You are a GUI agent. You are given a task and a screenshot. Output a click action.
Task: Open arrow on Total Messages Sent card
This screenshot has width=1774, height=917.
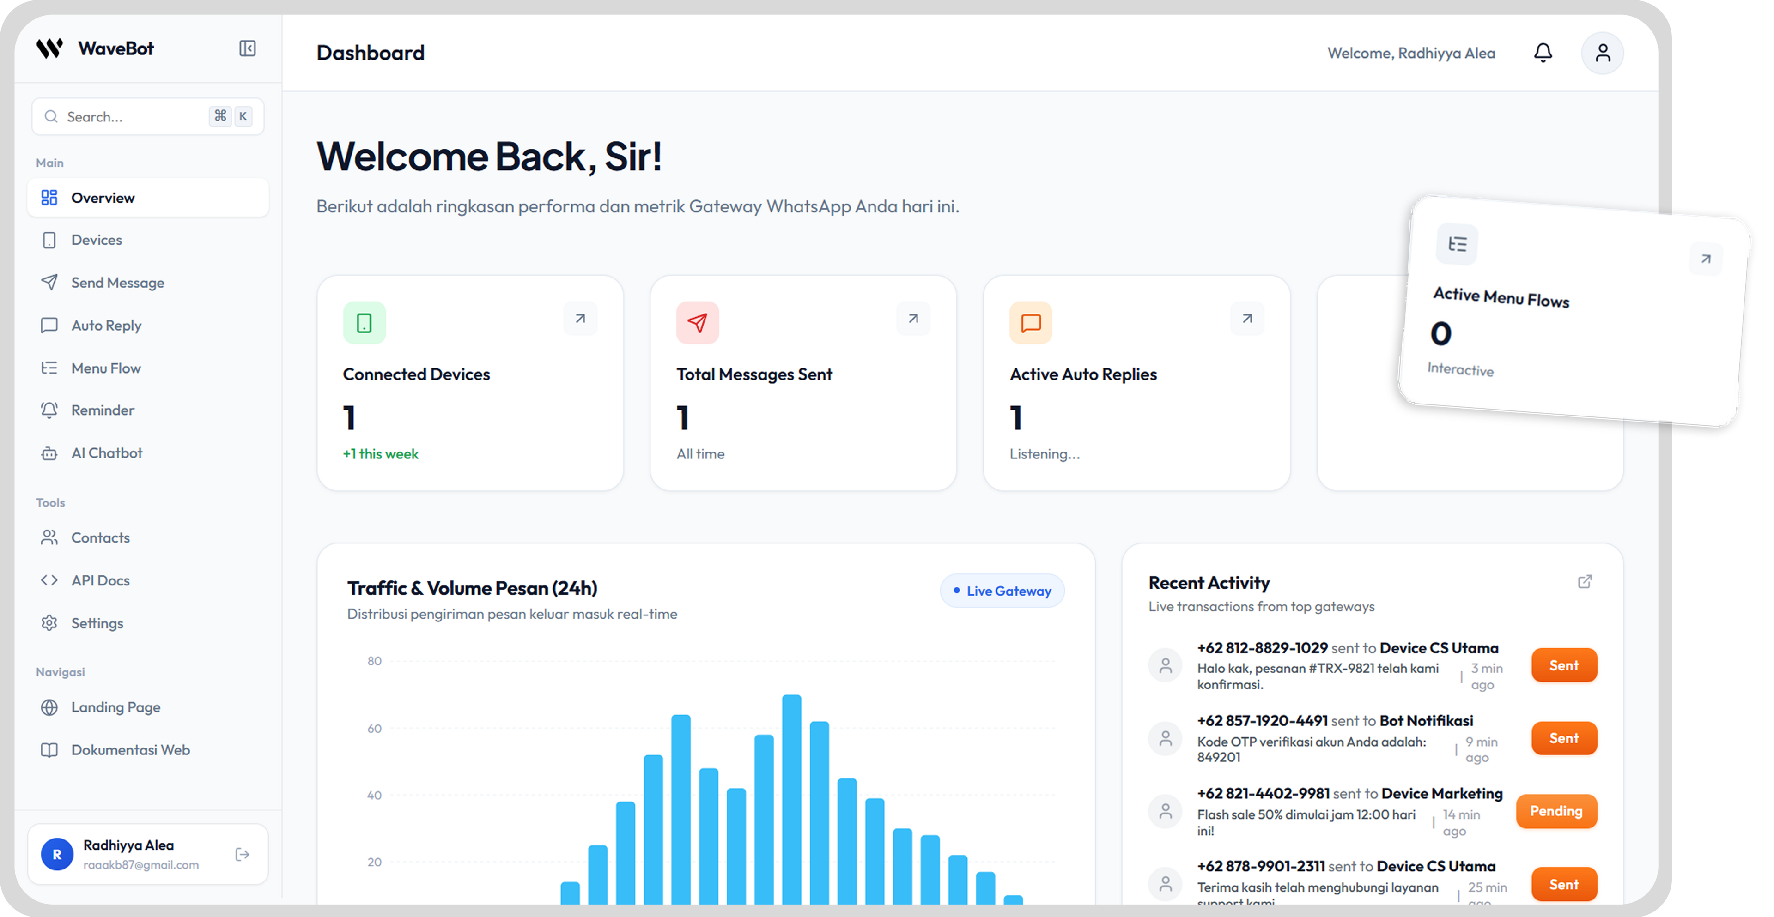[913, 319]
